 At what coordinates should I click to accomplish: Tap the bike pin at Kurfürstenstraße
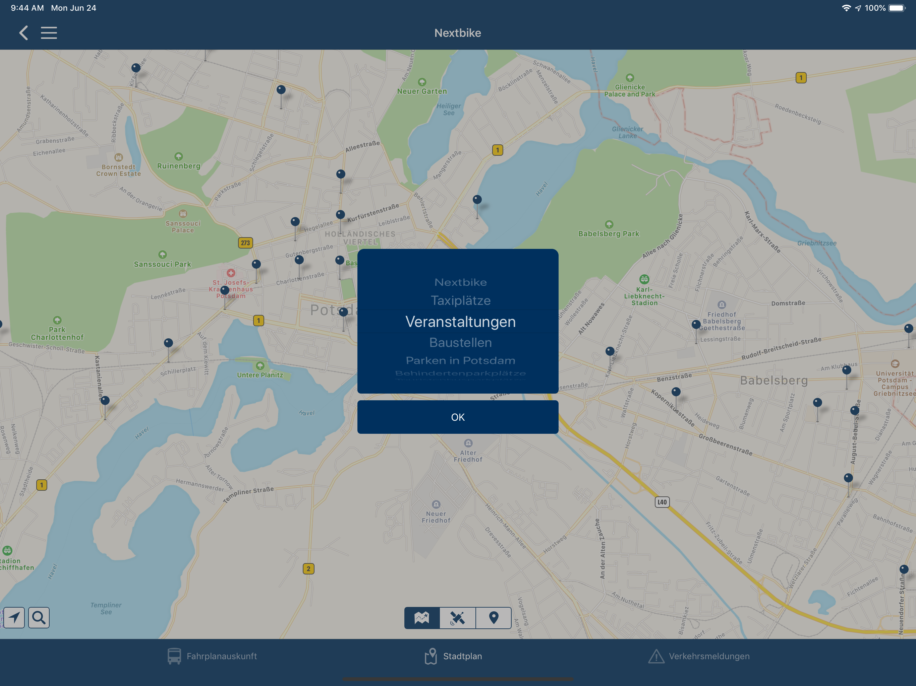point(340,214)
